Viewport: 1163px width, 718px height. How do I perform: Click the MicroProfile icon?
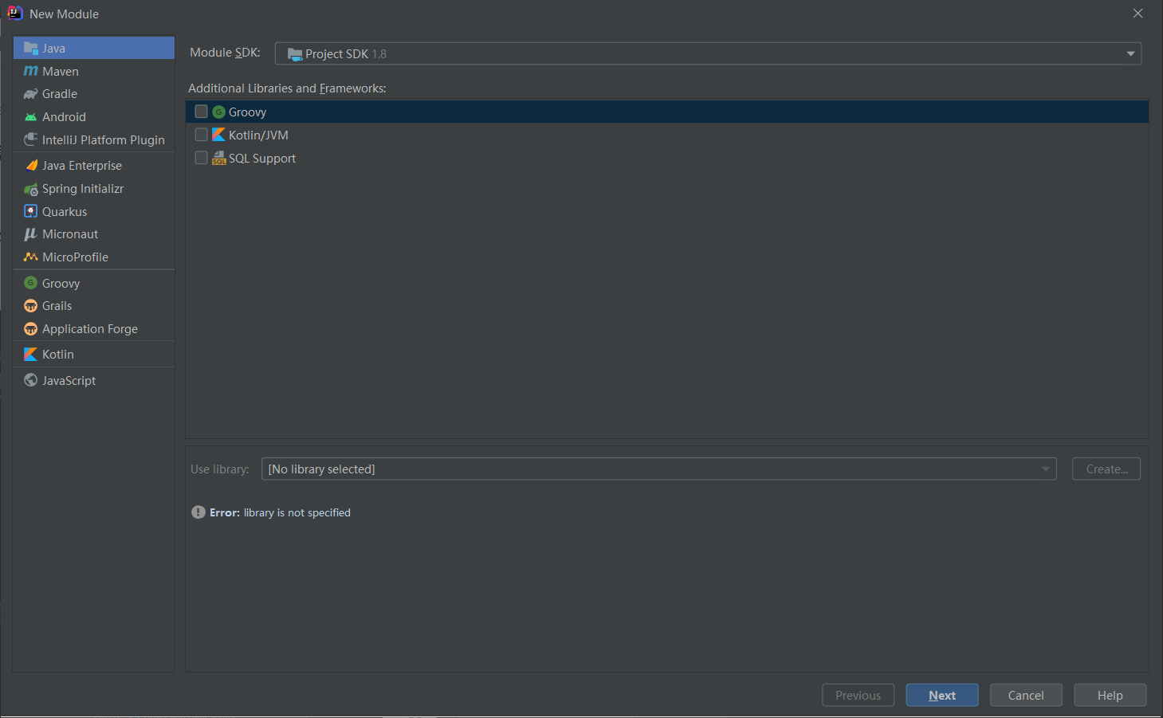(x=31, y=257)
